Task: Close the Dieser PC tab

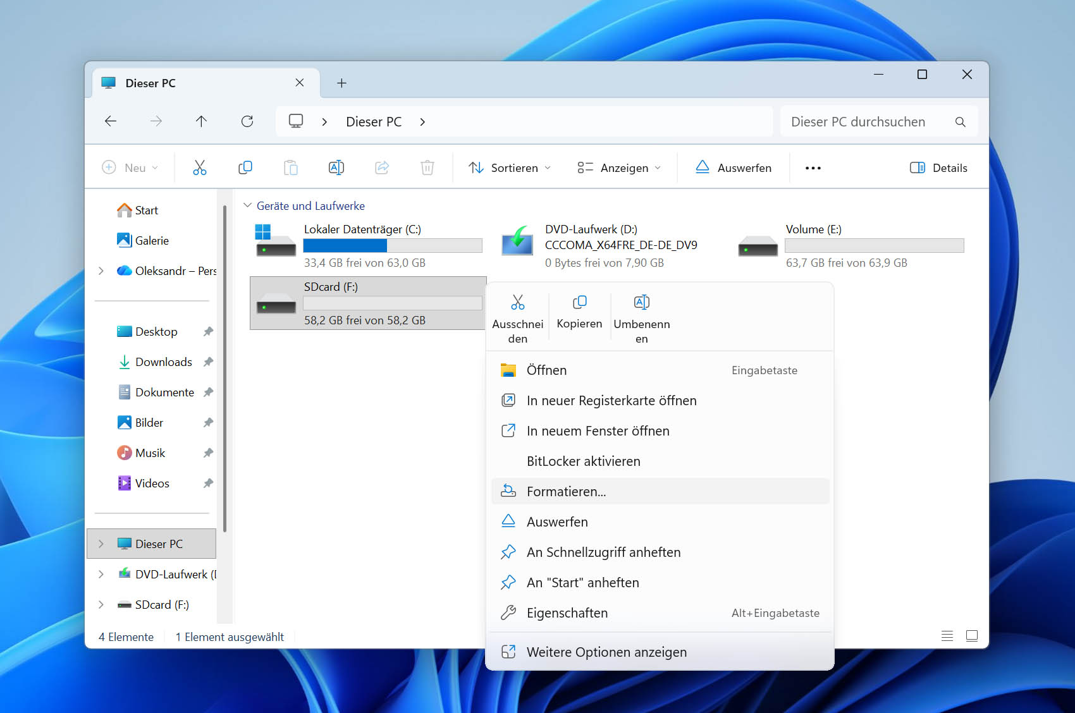Action: [300, 83]
